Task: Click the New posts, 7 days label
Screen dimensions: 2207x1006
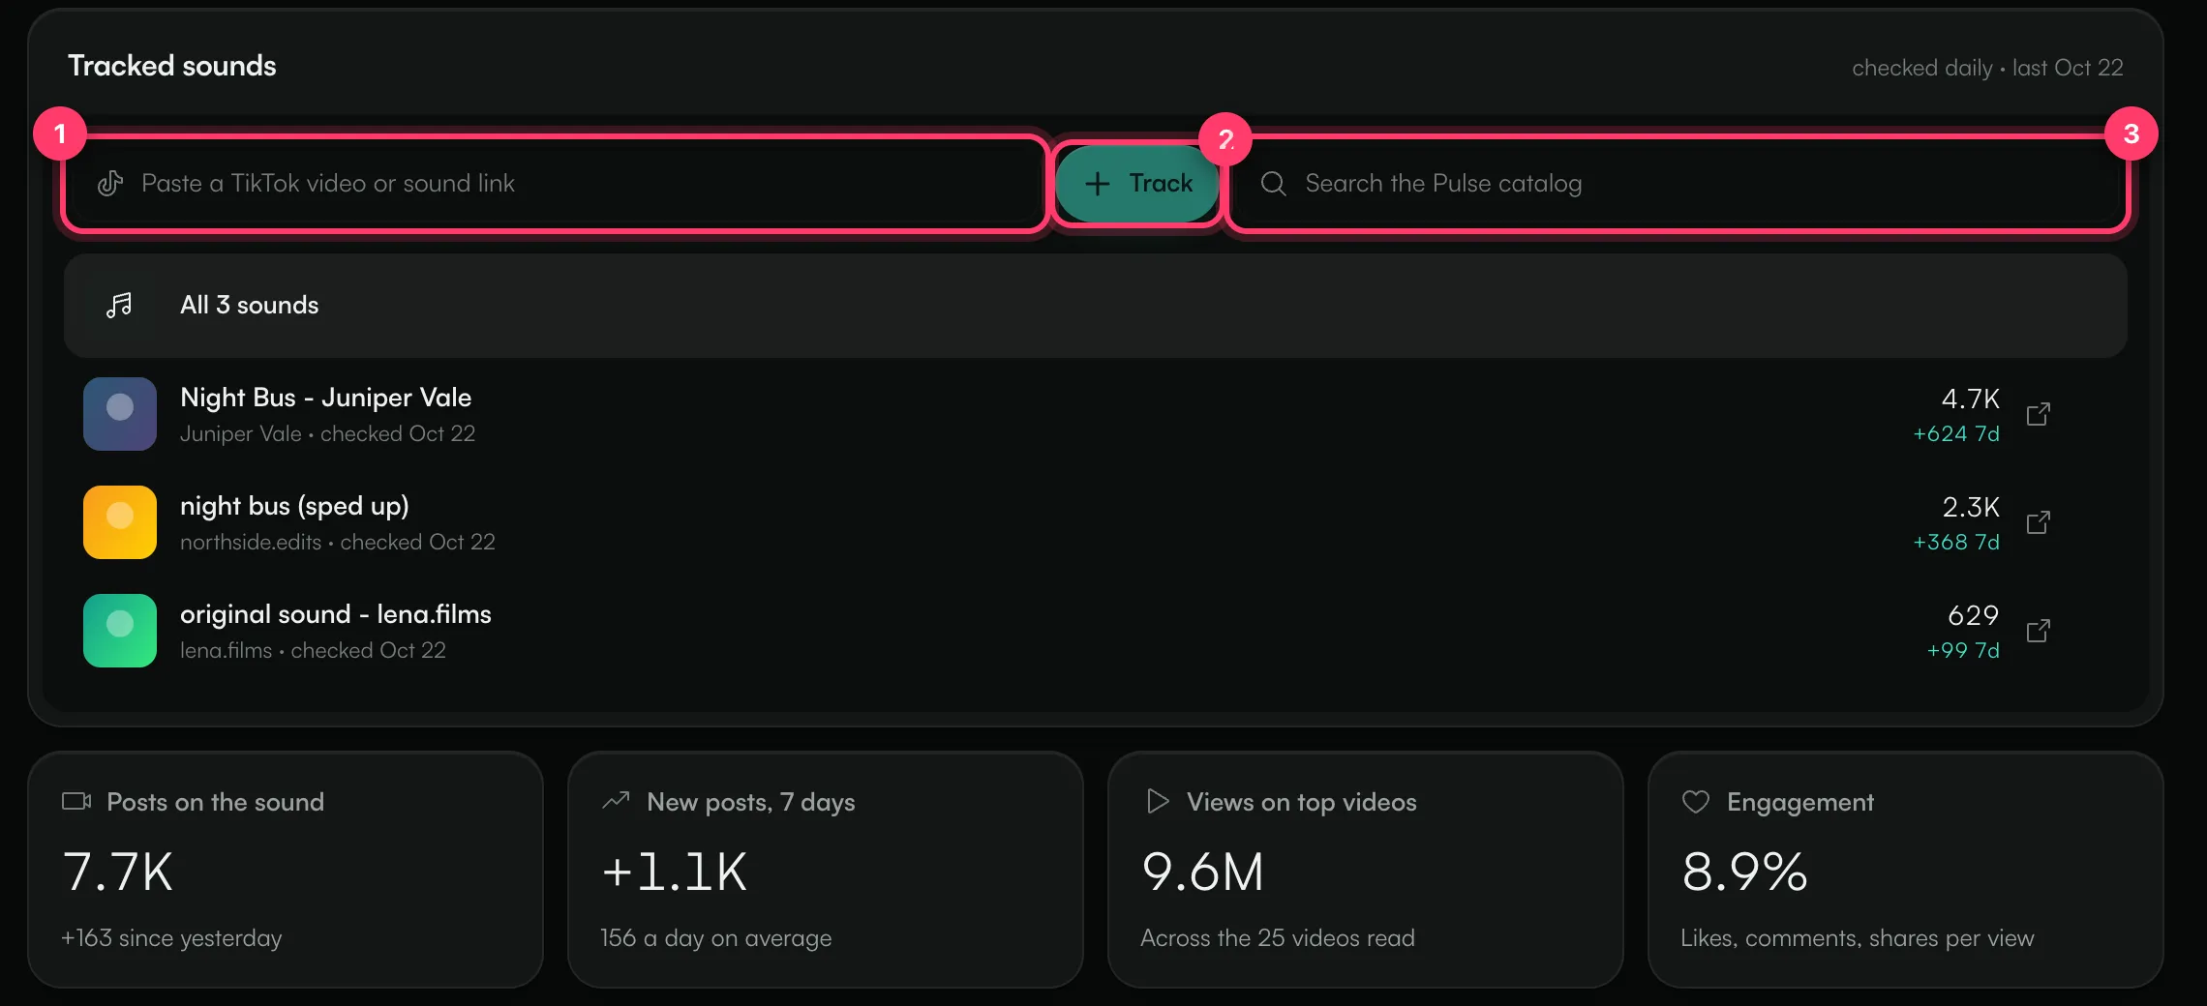Action: pos(751,802)
